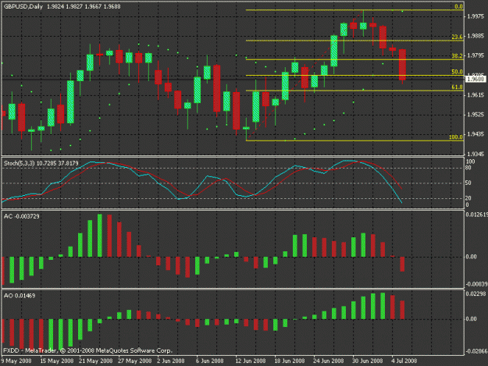Click the 1.9435 price axis label
The width and height of the screenshot is (488, 366).
476,134
